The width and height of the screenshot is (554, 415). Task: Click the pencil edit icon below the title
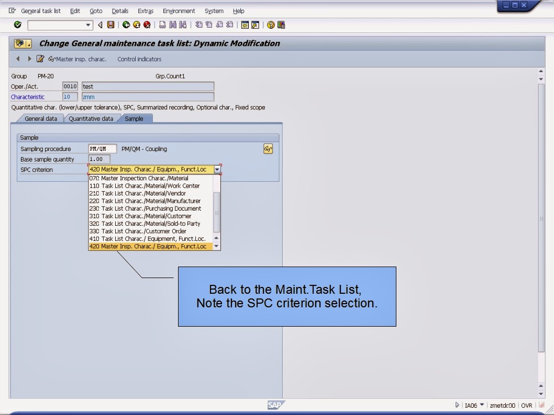(40, 59)
